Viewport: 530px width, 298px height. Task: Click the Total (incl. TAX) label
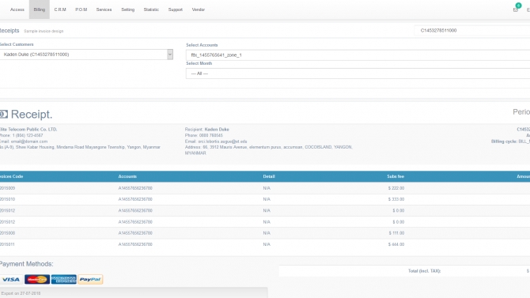click(424, 271)
